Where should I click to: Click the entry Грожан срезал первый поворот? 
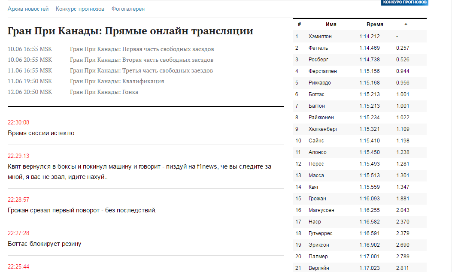82,210
